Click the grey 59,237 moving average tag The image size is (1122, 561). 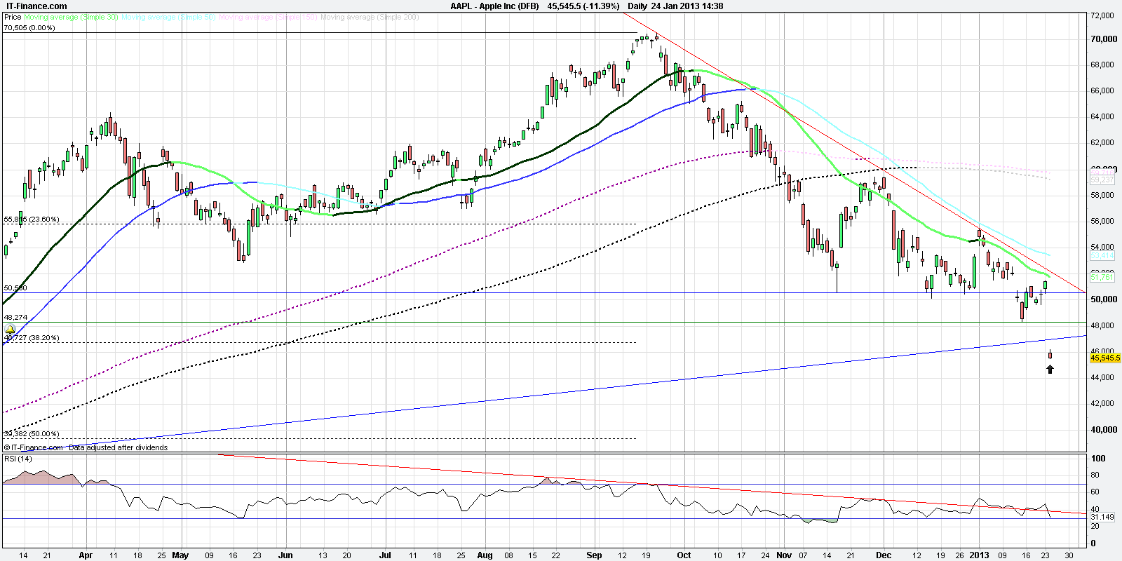pyautogui.click(x=1102, y=180)
